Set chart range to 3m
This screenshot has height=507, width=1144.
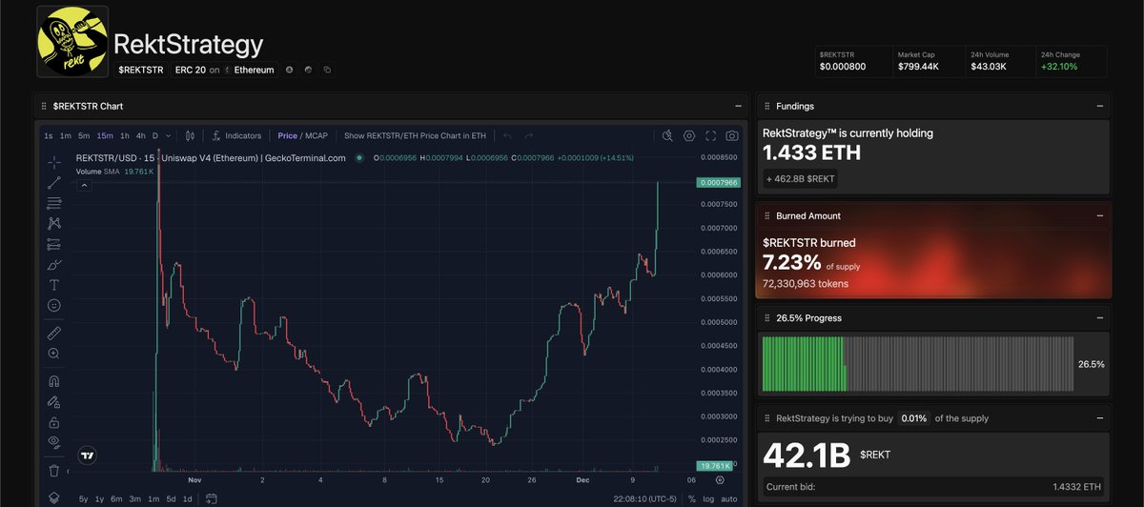point(134,498)
